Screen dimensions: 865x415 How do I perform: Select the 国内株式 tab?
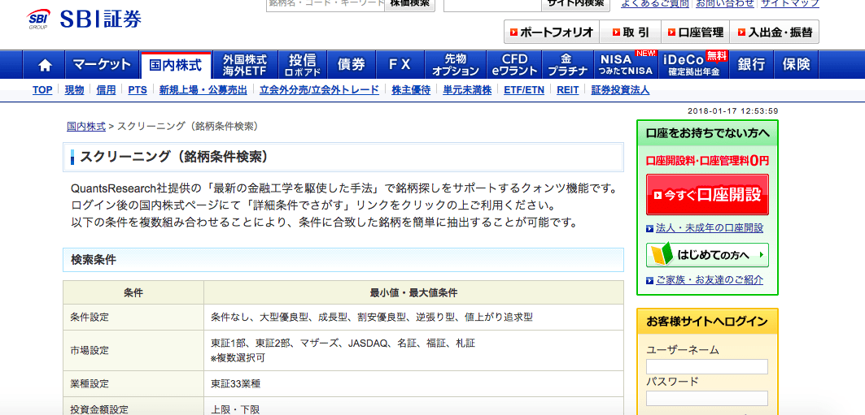[x=176, y=65]
